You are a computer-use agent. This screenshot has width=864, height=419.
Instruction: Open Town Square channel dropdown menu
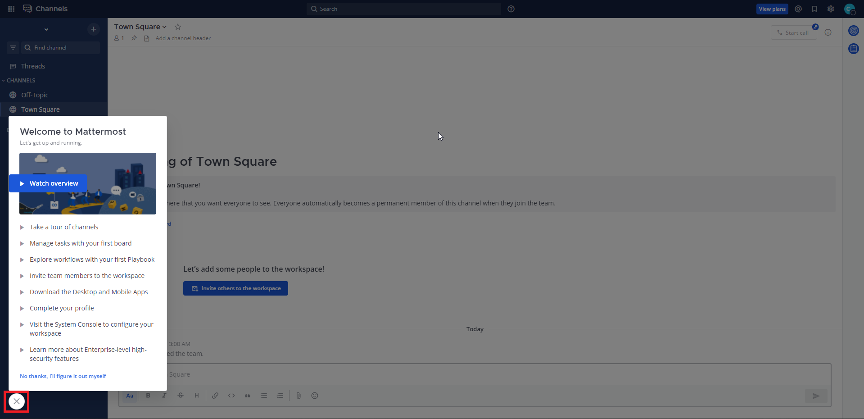140,27
